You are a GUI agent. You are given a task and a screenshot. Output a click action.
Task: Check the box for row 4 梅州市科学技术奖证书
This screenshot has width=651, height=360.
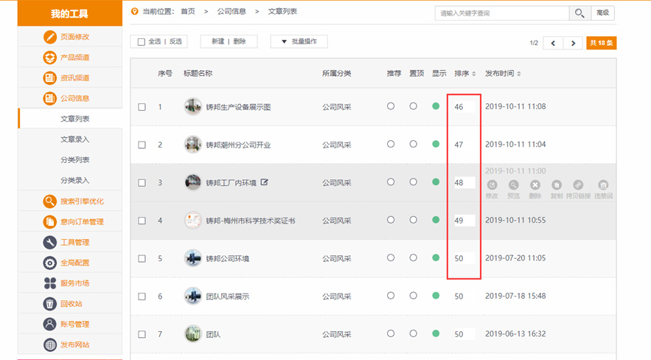142,221
